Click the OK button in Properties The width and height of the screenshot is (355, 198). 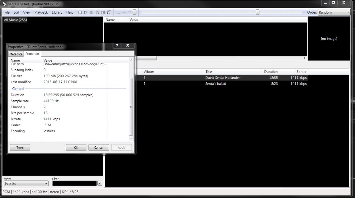click(76, 148)
